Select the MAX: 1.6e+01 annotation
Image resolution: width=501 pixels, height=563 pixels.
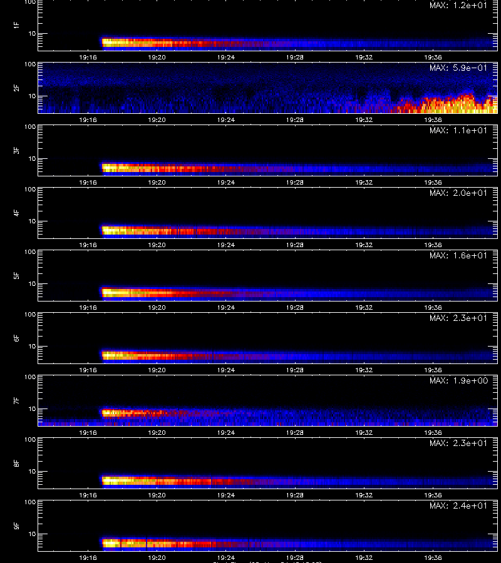[x=458, y=255]
